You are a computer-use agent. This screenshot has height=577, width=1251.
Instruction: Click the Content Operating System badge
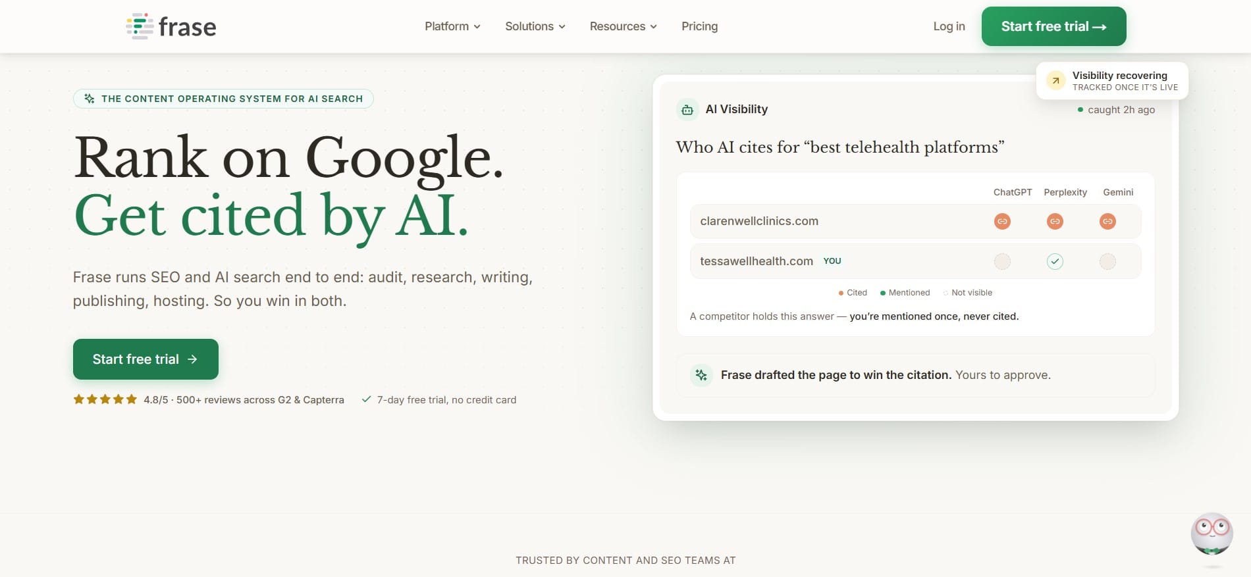point(223,99)
